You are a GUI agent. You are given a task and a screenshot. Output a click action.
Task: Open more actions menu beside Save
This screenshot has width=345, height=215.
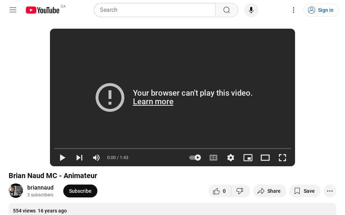330,191
